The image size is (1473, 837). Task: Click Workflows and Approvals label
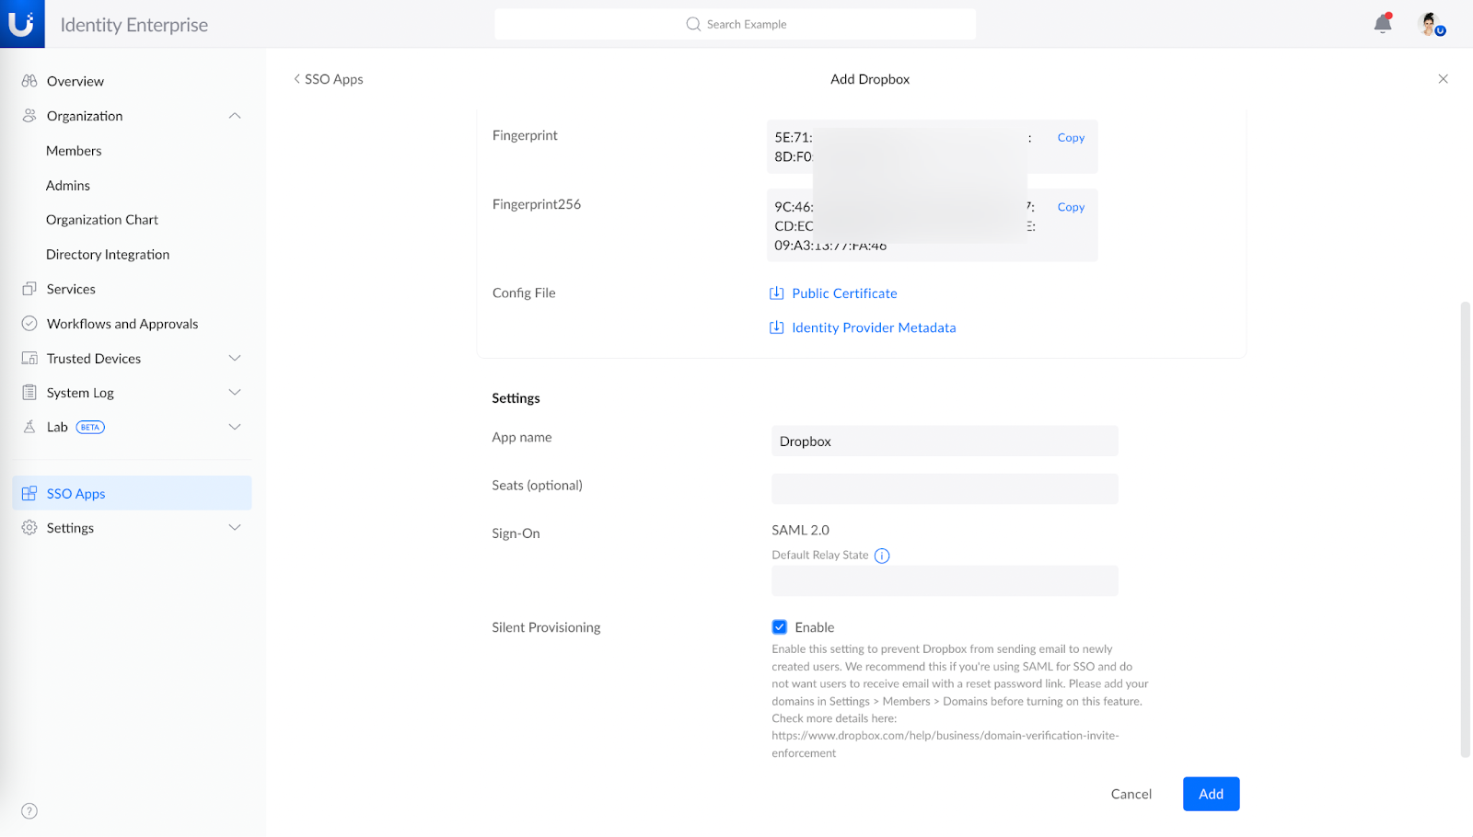tap(122, 324)
